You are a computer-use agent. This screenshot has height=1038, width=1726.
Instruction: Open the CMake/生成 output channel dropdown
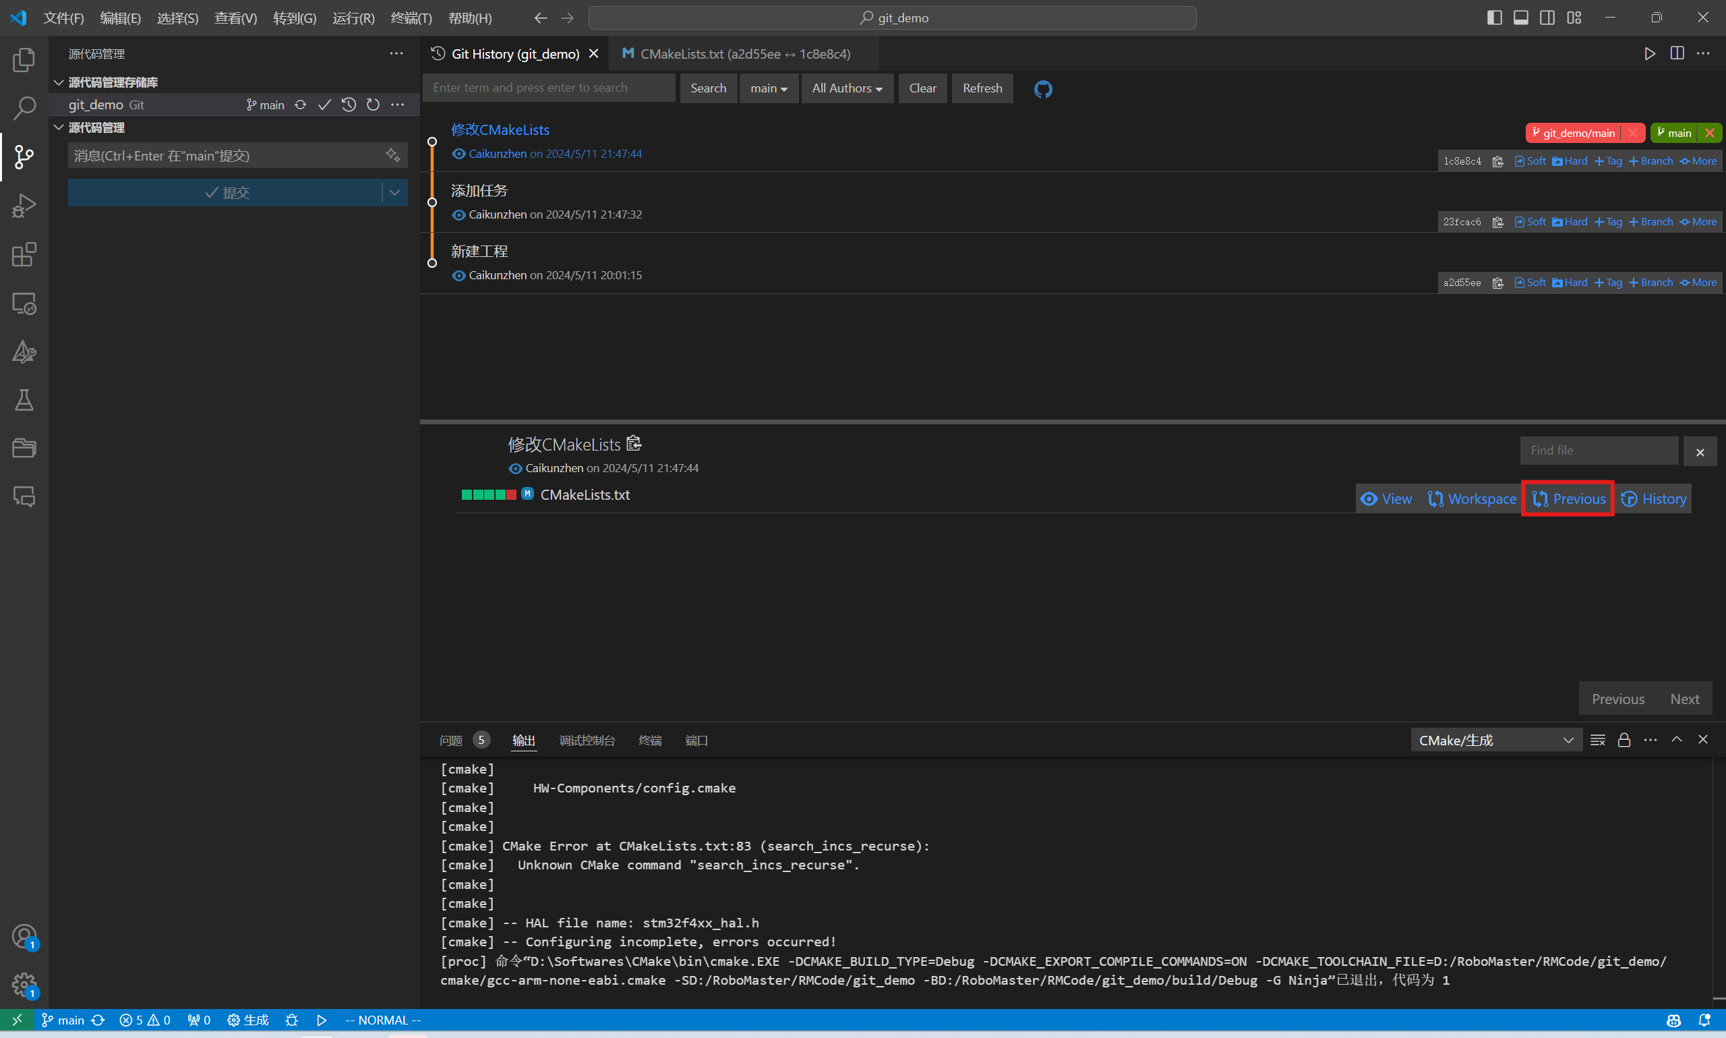[x=1495, y=740]
